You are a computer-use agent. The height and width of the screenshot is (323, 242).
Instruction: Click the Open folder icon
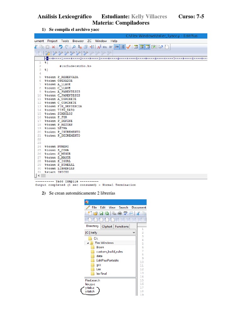(x=95, y=214)
